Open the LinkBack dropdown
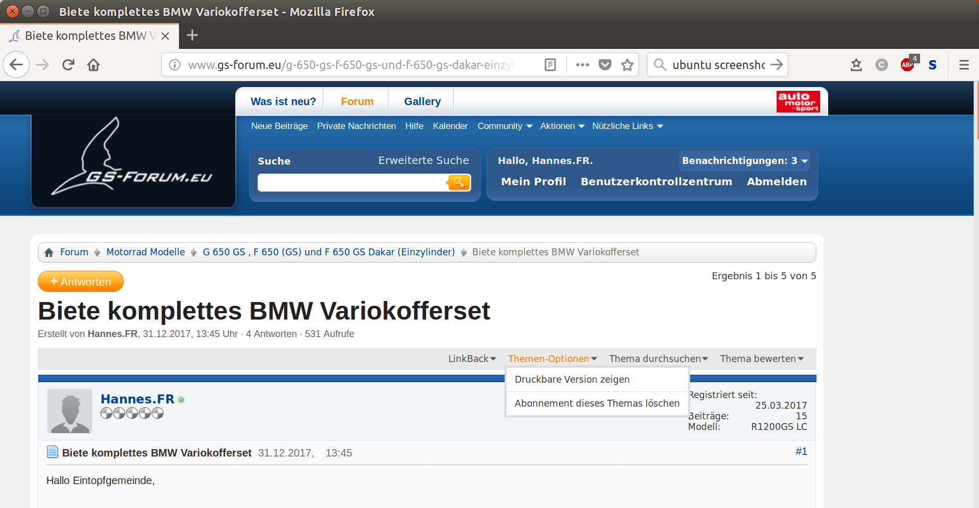Screen dimensions: 979x508 (472, 359)
